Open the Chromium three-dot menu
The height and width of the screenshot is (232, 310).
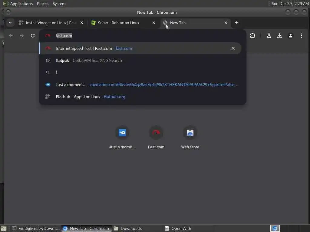point(301,36)
